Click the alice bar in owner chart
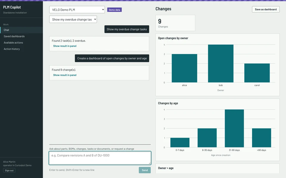This screenshot has height=178, width=286. coord(184,68)
